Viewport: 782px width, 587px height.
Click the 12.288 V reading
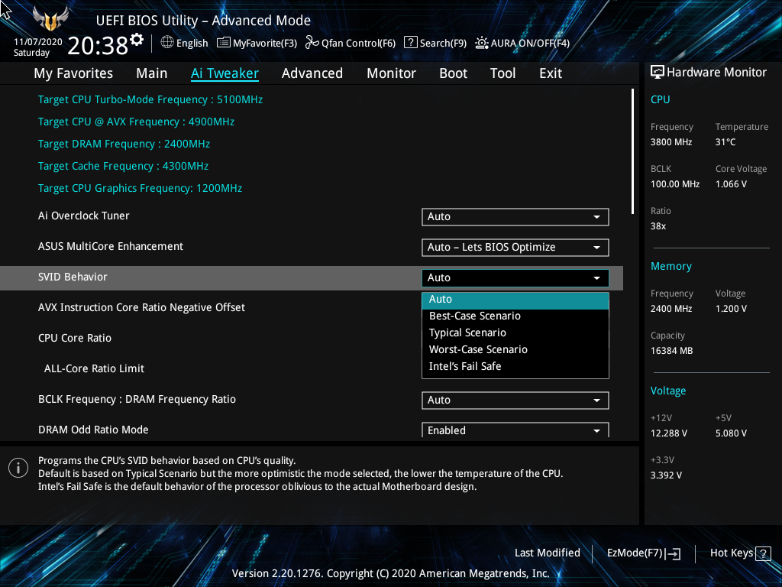[669, 433]
